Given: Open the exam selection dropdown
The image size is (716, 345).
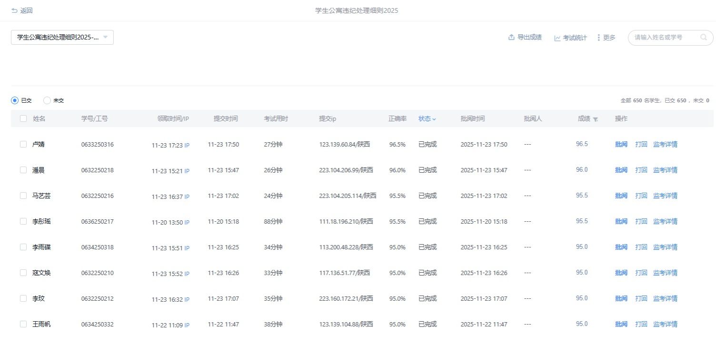Looking at the screenshot, I should tap(62, 38).
